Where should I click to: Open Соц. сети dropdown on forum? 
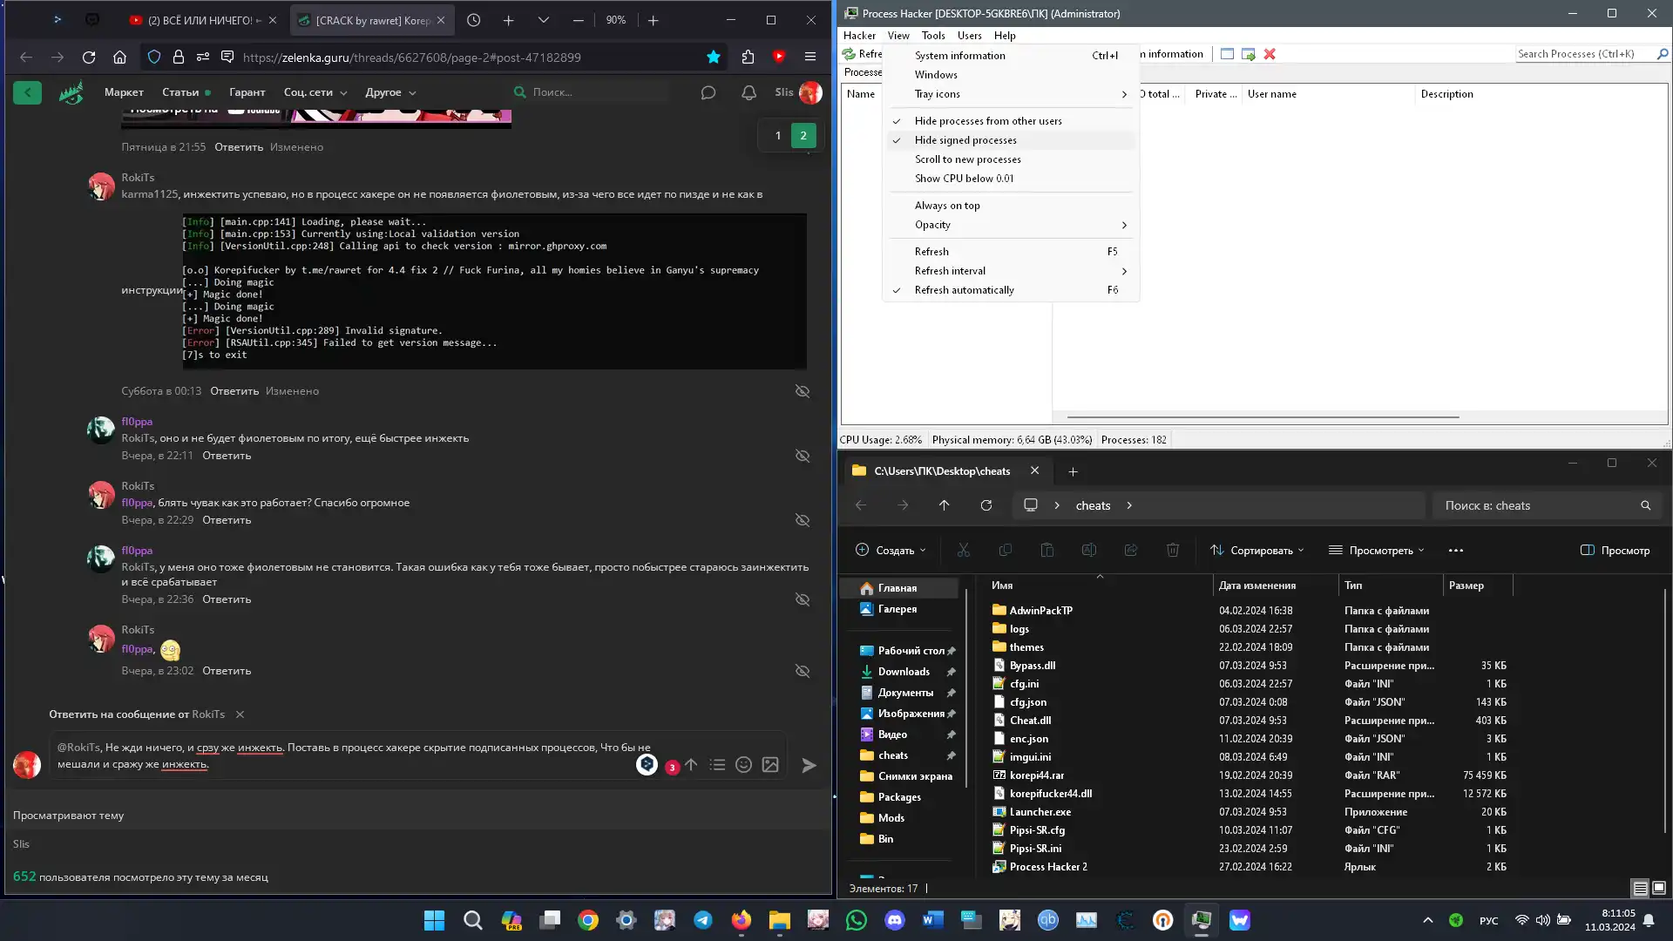[315, 92]
